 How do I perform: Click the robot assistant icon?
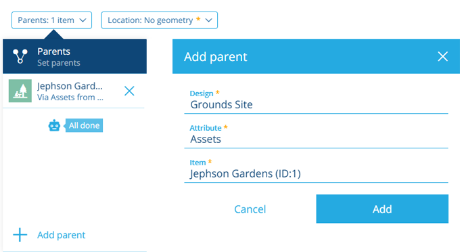click(54, 125)
